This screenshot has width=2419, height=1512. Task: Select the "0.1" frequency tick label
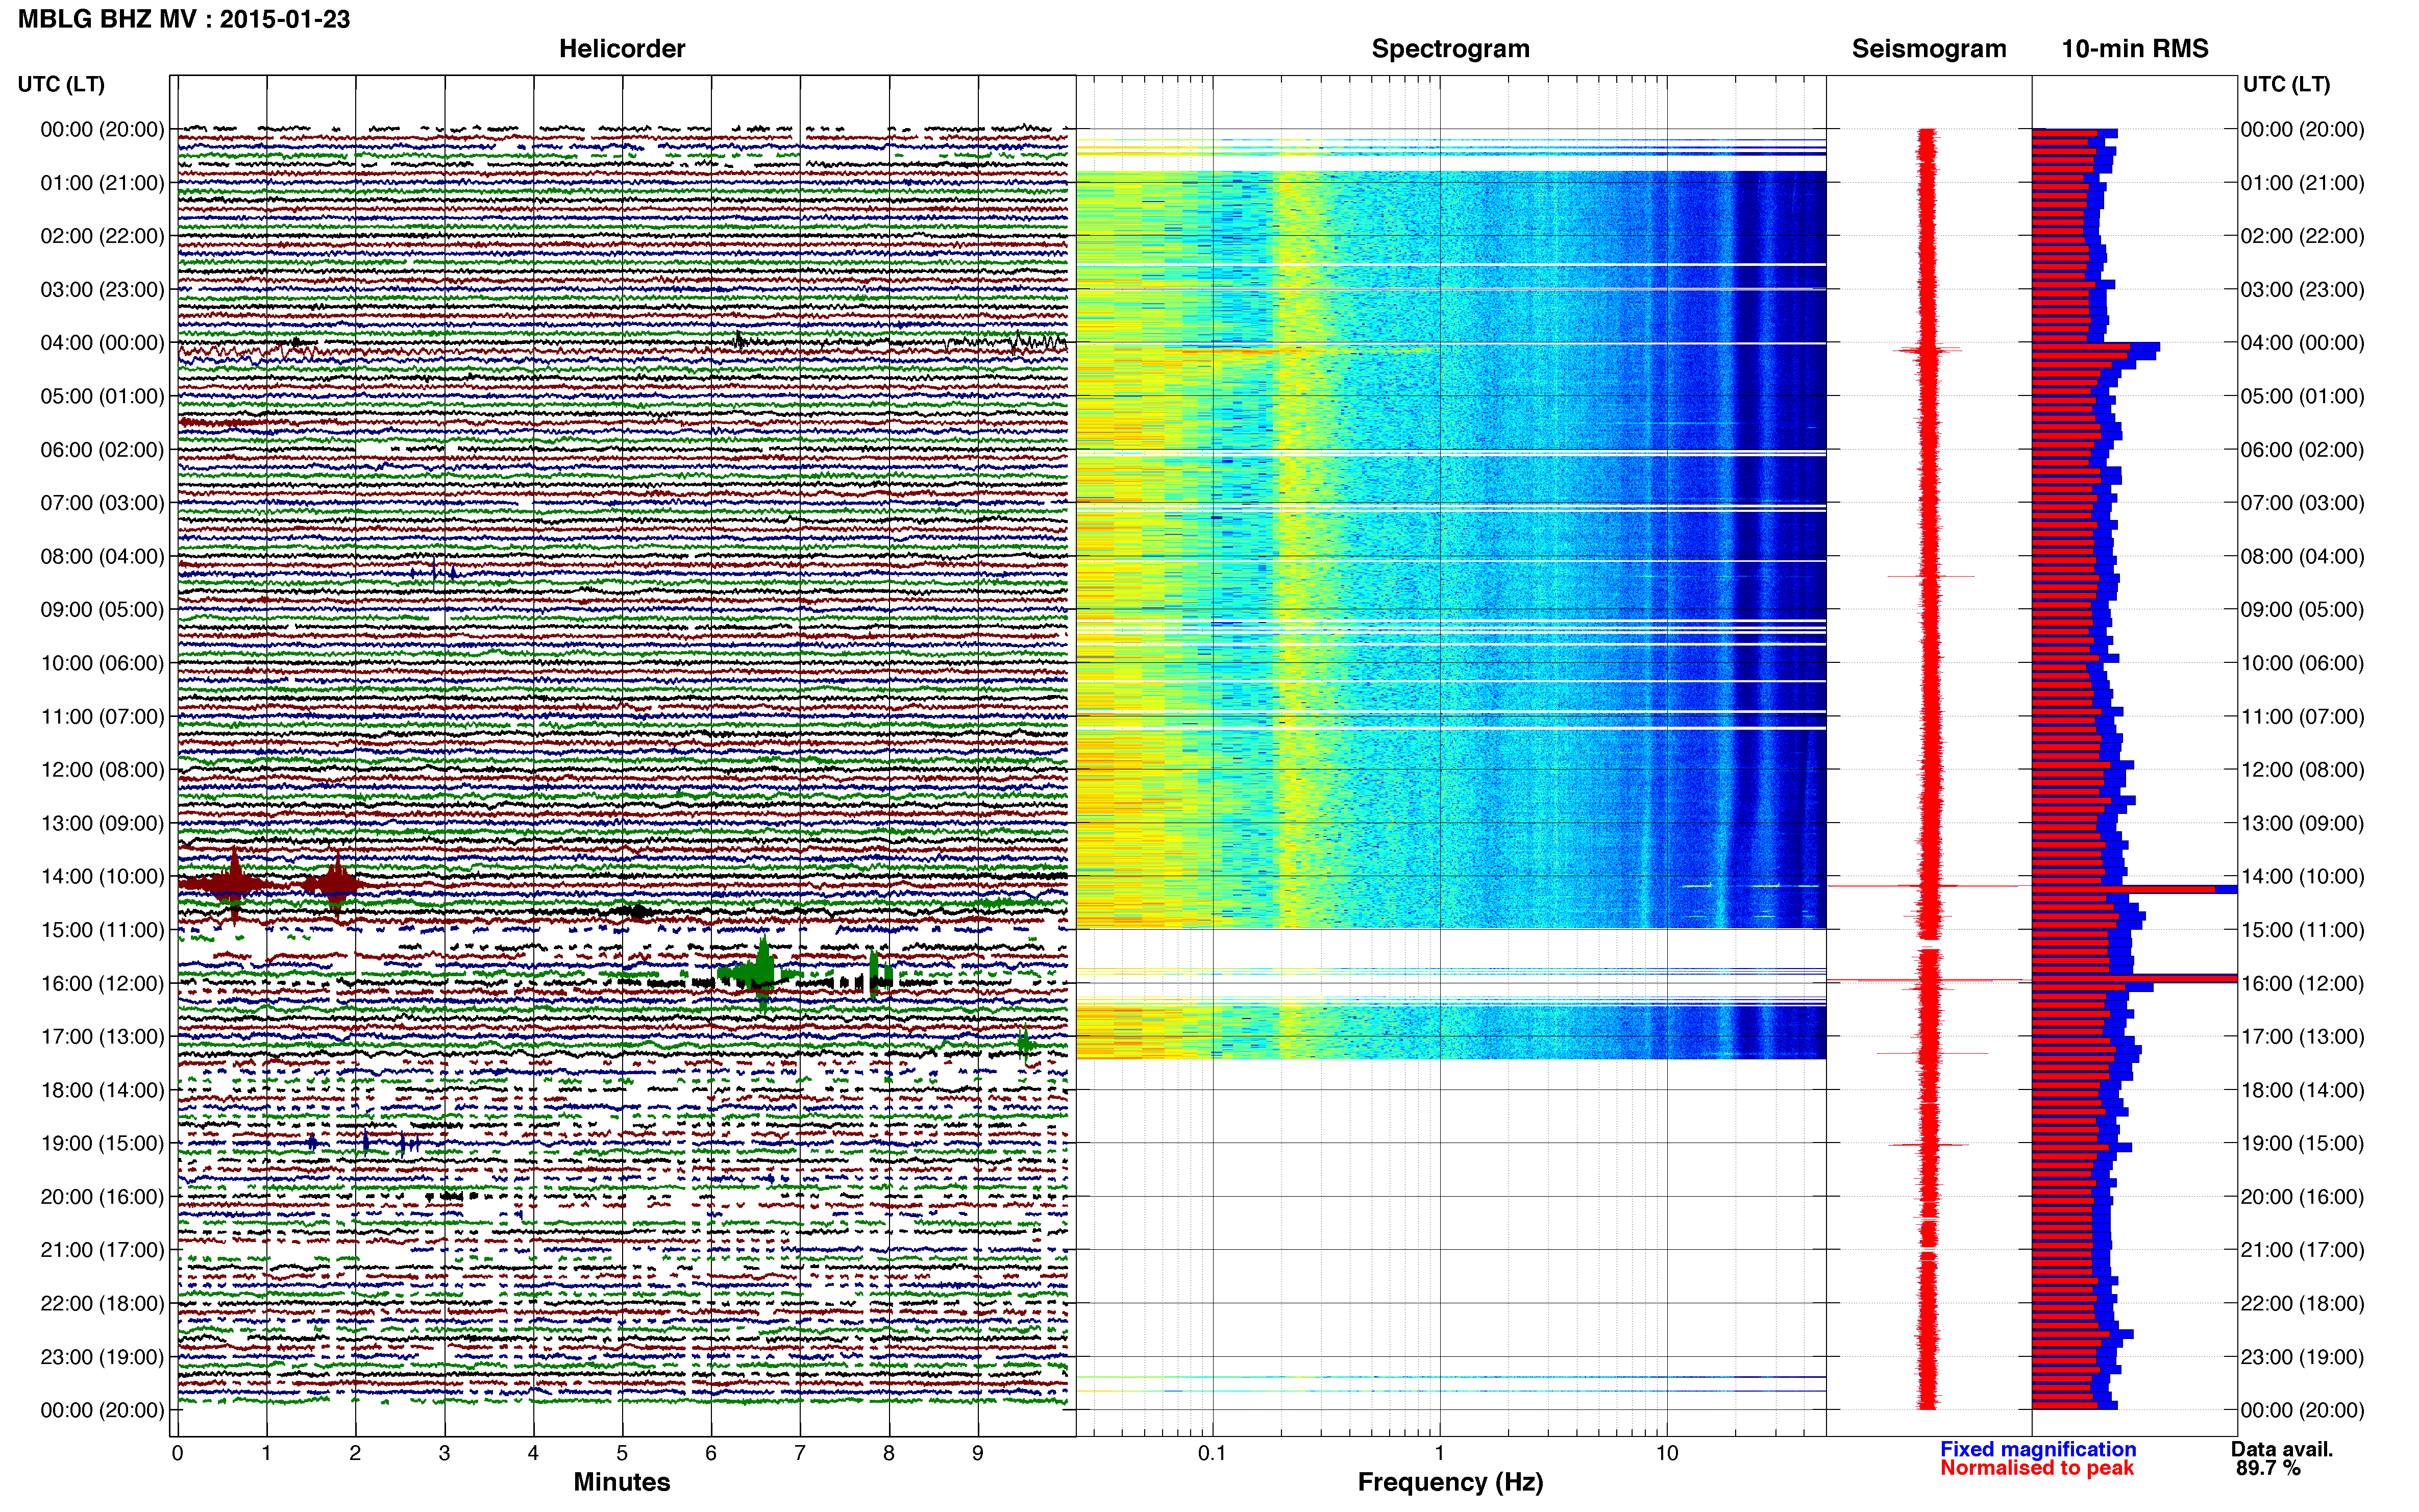(x=1212, y=1454)
